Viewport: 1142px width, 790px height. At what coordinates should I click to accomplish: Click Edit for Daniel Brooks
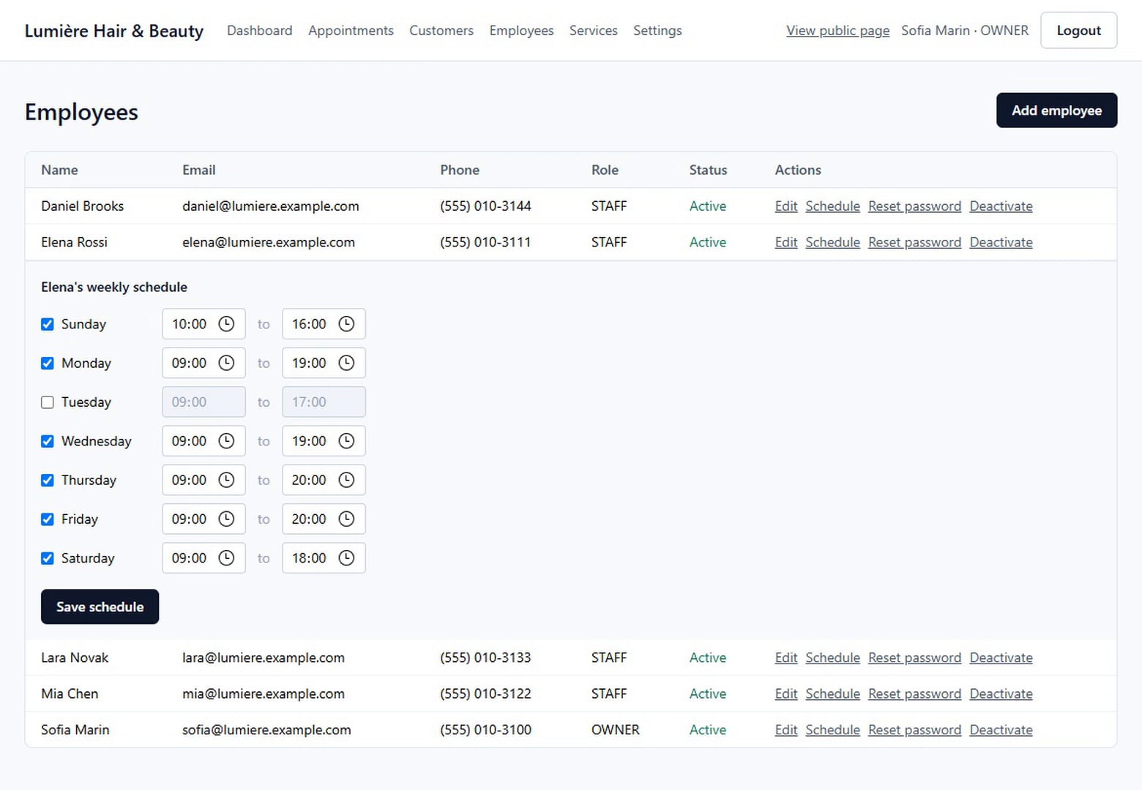click(786, 206)
